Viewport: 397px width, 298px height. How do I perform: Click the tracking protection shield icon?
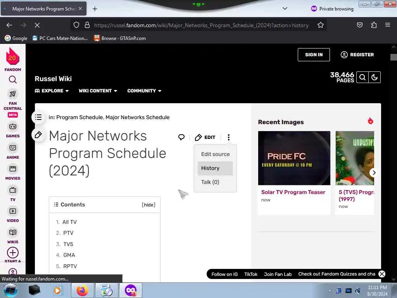[x=76, y=25]
